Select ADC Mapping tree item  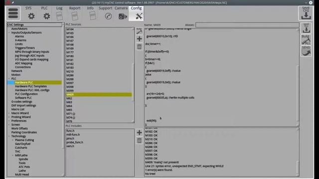pos(23,63)
